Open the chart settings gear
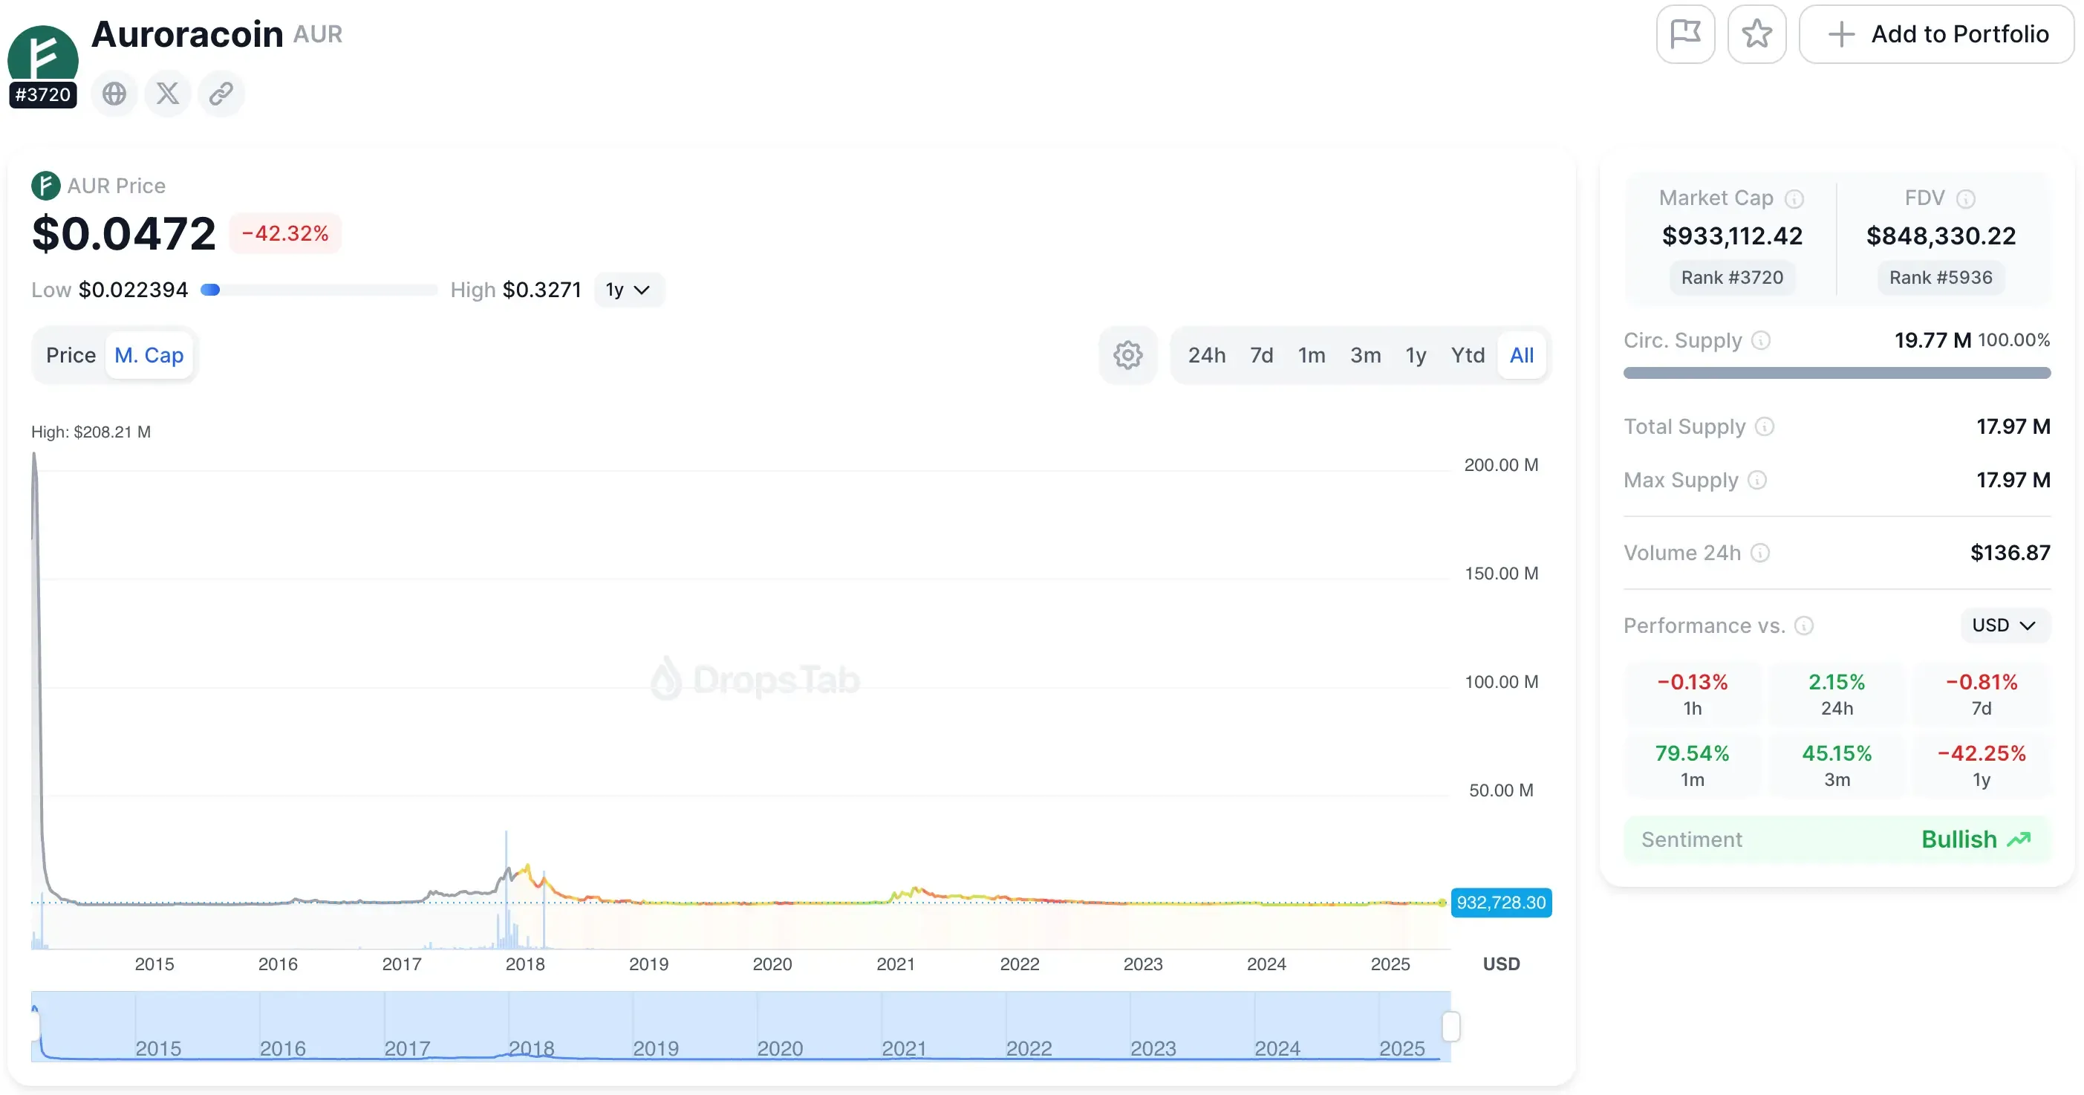The height and width of the screenshot is (1095, 2084). pyautogui.click(x=1127, y=354)
